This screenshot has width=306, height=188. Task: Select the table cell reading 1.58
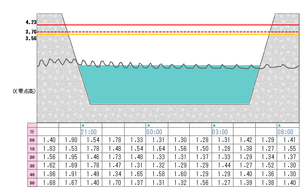coord(157,174)
